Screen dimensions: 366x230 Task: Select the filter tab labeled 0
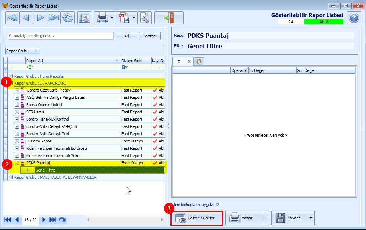(179, 62)
